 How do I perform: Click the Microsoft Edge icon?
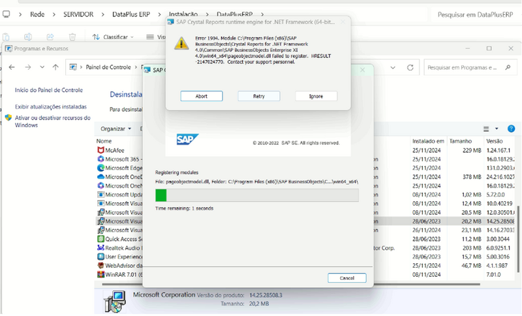pyautogui.click(x=100, y=168)
